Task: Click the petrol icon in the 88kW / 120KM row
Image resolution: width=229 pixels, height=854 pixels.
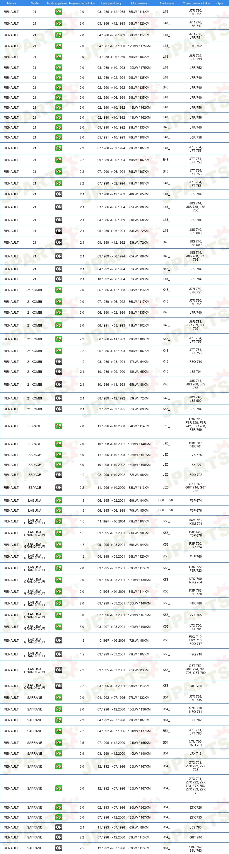Action: (x=59, y=23)
